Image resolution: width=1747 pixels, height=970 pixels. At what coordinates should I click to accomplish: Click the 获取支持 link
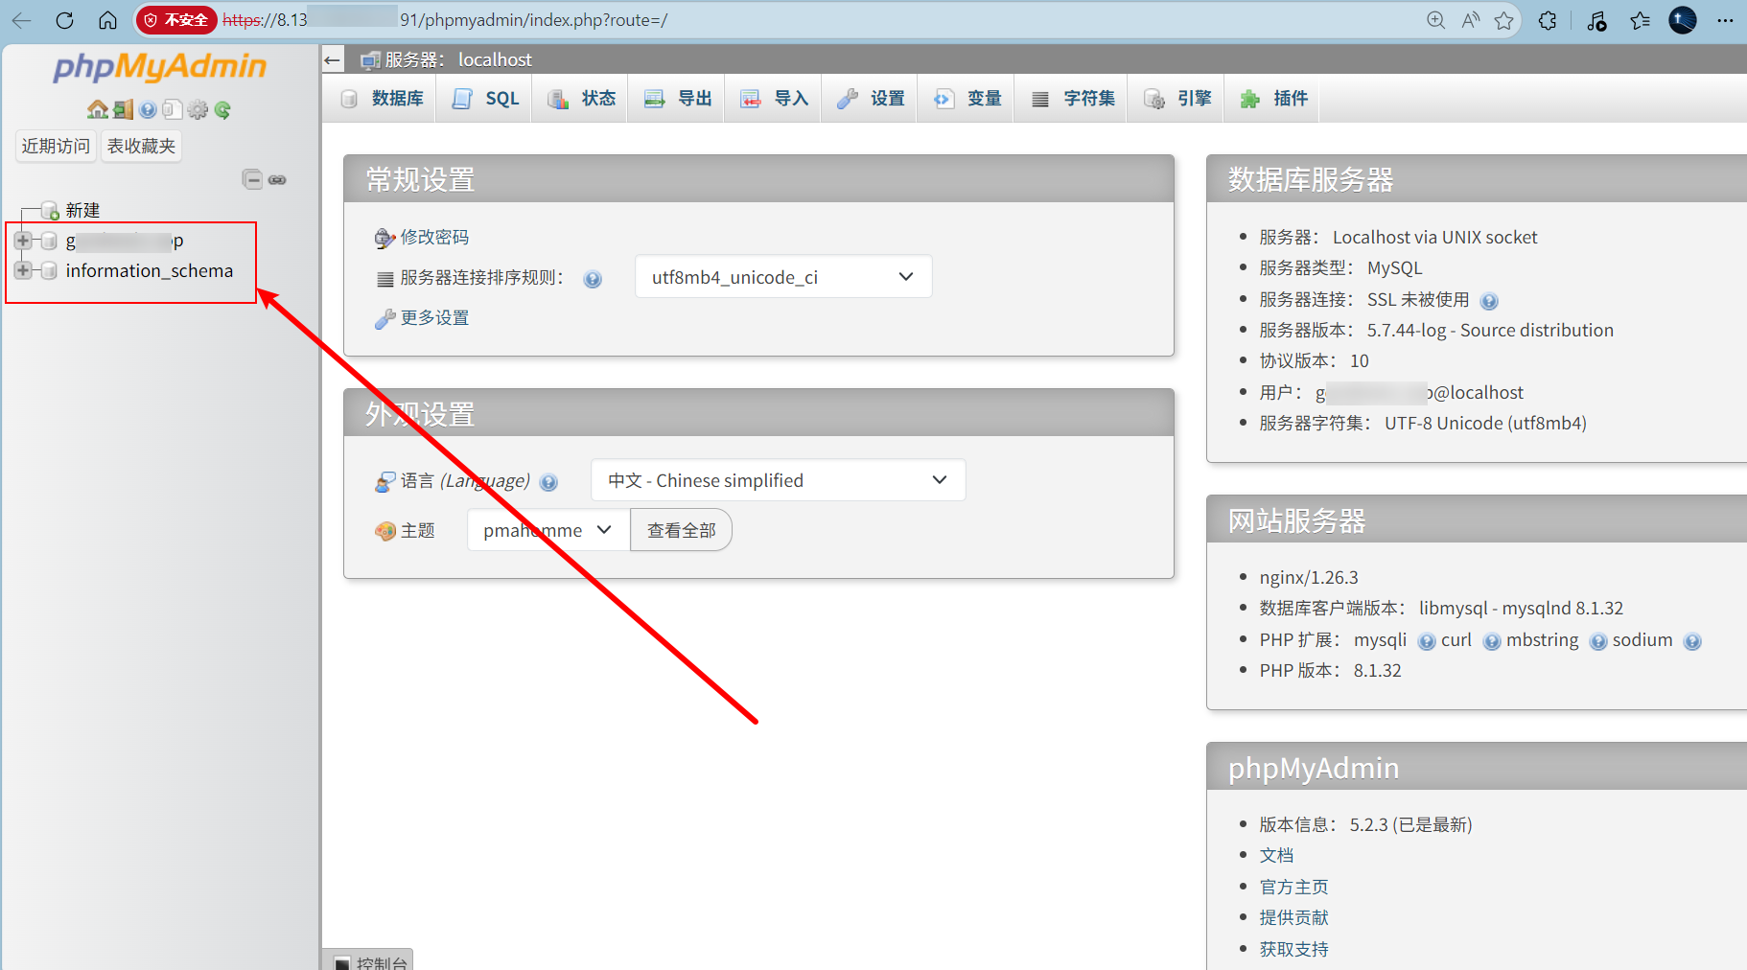[1293, 949]
